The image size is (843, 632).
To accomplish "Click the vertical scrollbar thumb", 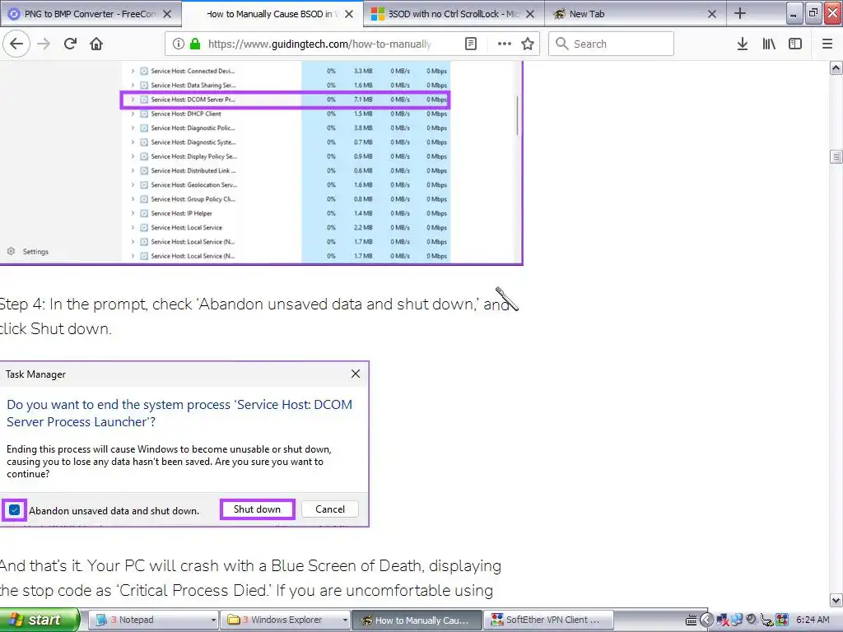I will tap(836, 156).
